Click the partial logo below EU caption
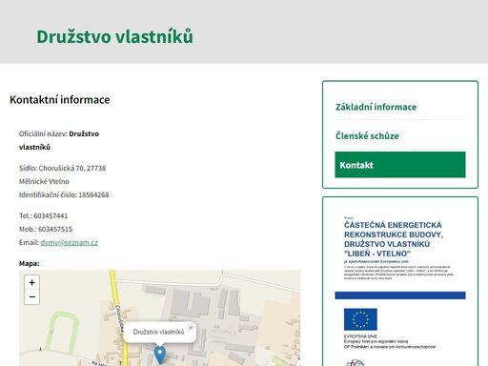This screenshot has height=366, width=488. click(355, 363)
